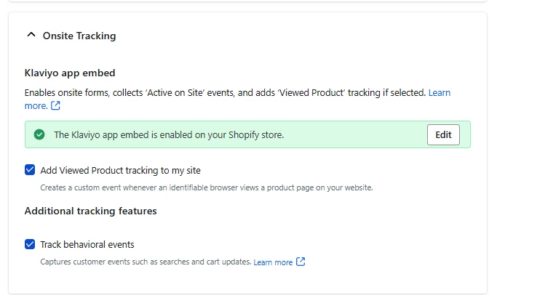Toggle the Track behavioral events checkbox
Image resolution: width=537 pixels, height=295 pixels.
coord(30,244)
